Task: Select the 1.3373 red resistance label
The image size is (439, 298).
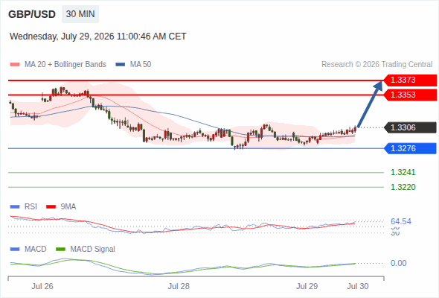Action: [410, 80]
